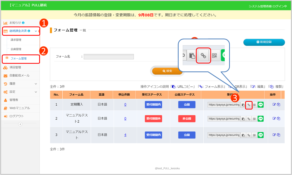Select the URL field for マニュアルテスト2

click(x=224, y=119)
